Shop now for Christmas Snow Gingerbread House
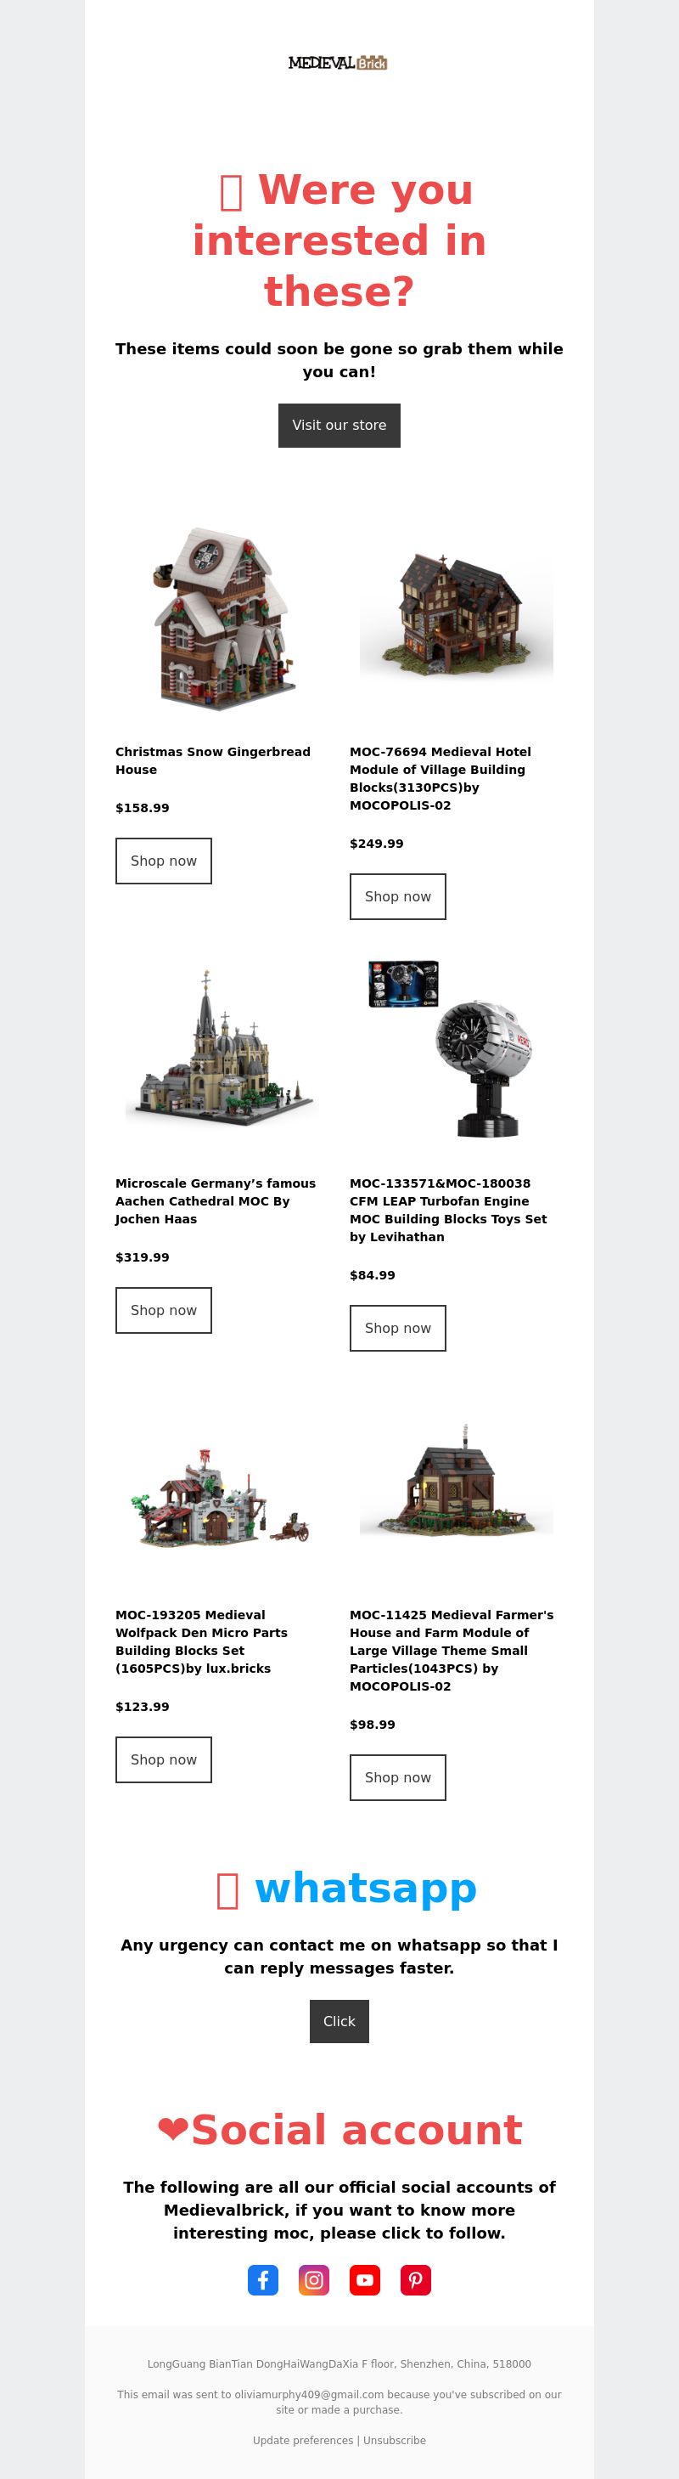The width and height of the screenshot is (679, 2479). (164, 861)
